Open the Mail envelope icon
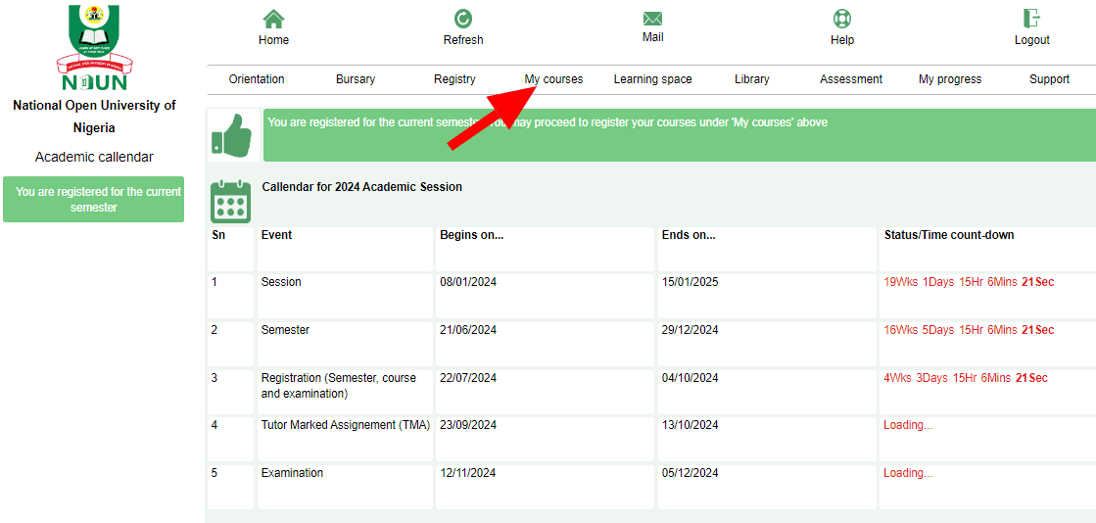 tap(653, 19)
